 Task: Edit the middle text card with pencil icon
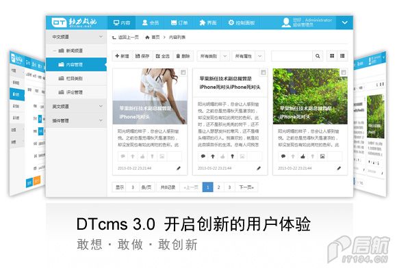click(x=259, y=168)
